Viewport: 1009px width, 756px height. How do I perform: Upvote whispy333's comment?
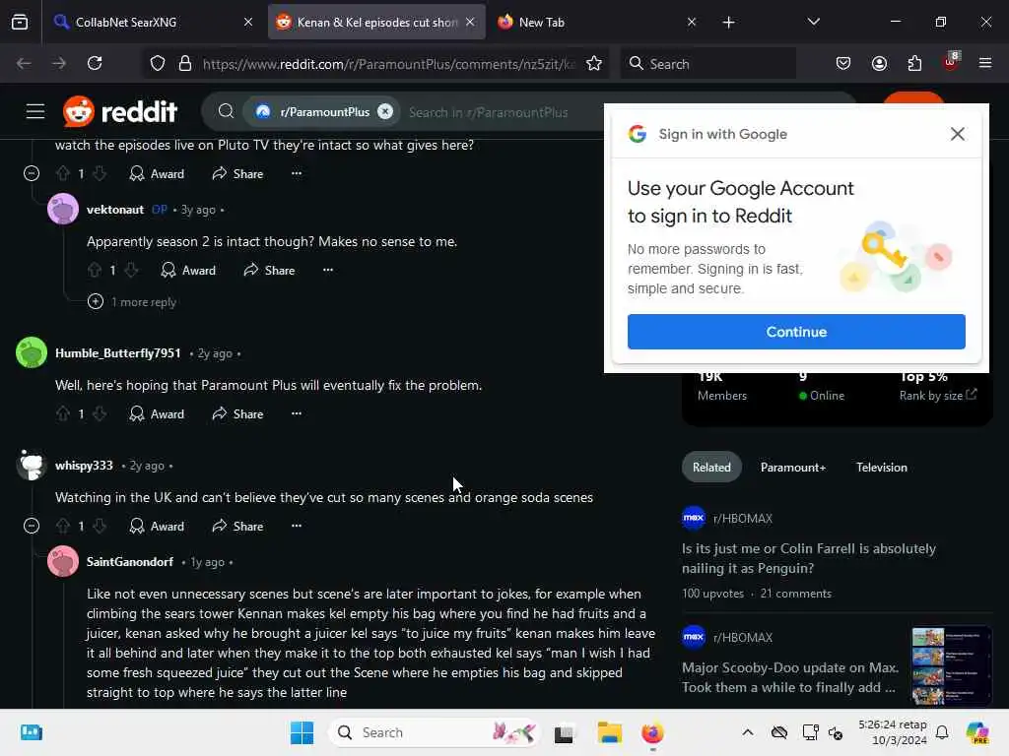click(63, 526)
